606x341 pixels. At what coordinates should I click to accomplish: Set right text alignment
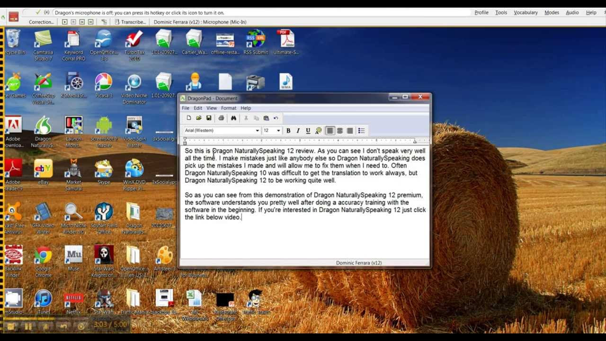pyautogui.click(x=350, y=131)
